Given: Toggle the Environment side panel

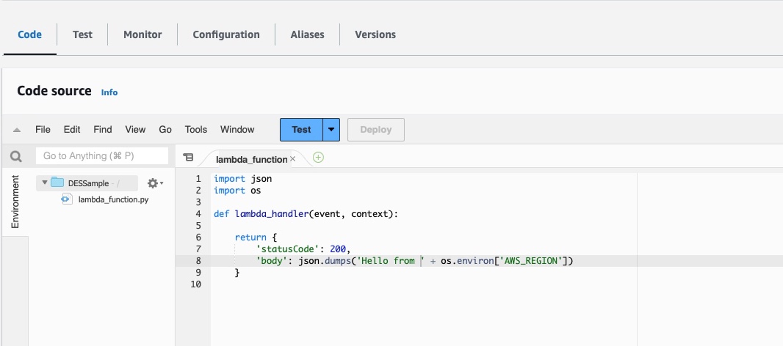Looking at the screenshot, I should point(15,202).
